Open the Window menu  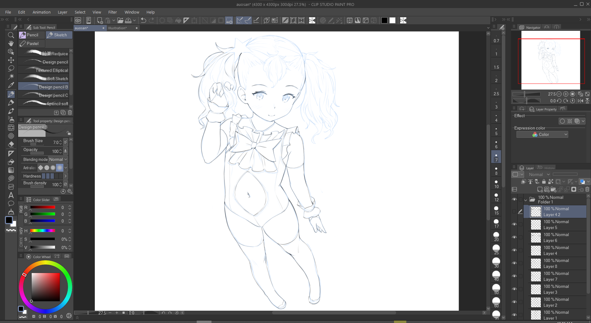pos(132,12)
